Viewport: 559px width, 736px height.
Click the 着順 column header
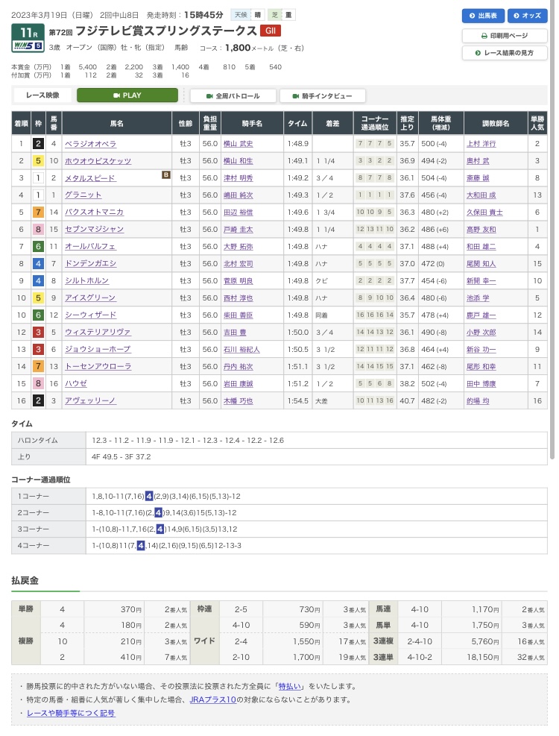21,124
